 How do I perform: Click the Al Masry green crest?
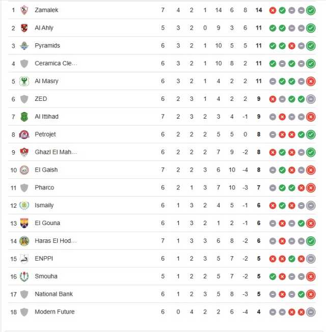24,81
